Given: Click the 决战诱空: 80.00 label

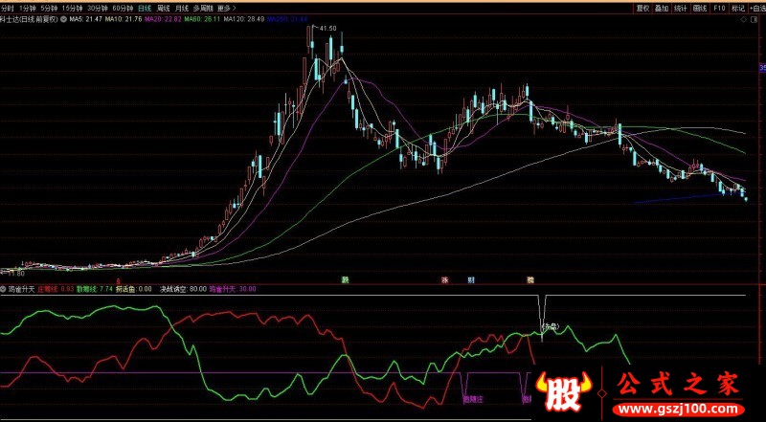Looking at the screenshot, I should (183, 289).
